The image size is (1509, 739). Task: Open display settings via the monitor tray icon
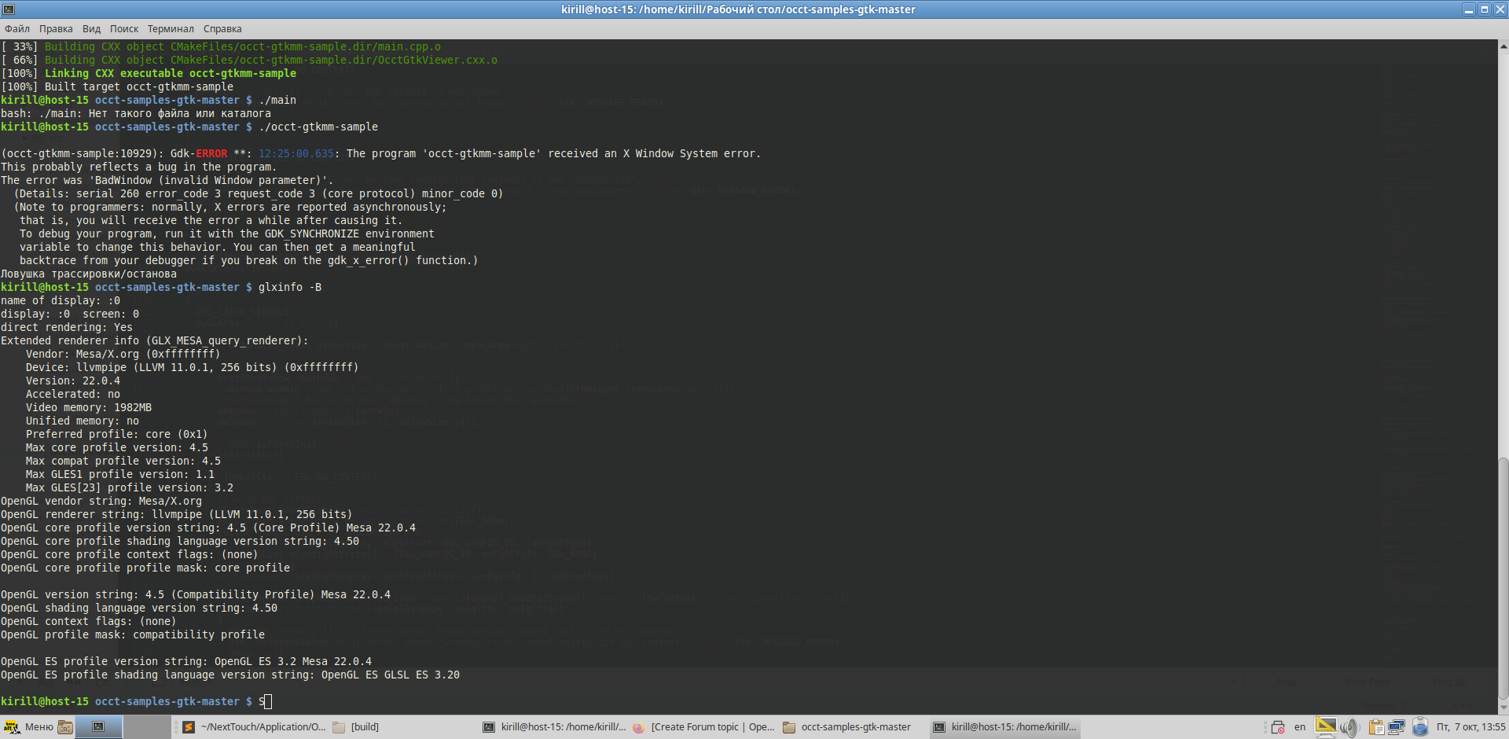click(x=1326, y=727)
